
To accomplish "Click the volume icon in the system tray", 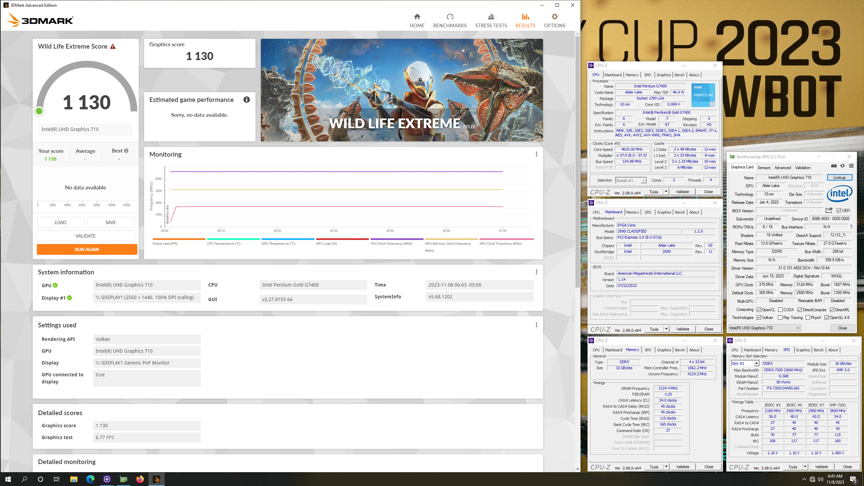I will coord(820,479).
